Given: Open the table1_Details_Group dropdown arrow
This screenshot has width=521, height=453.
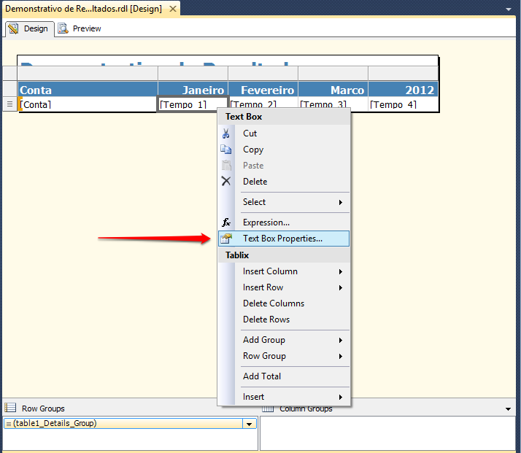Looking at the screenshot, I should click(x=250, y=424).
